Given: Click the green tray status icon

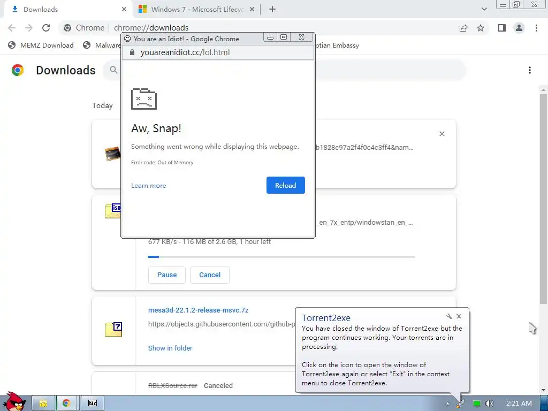Looking at the screenshot, I should tap(476, 404).
